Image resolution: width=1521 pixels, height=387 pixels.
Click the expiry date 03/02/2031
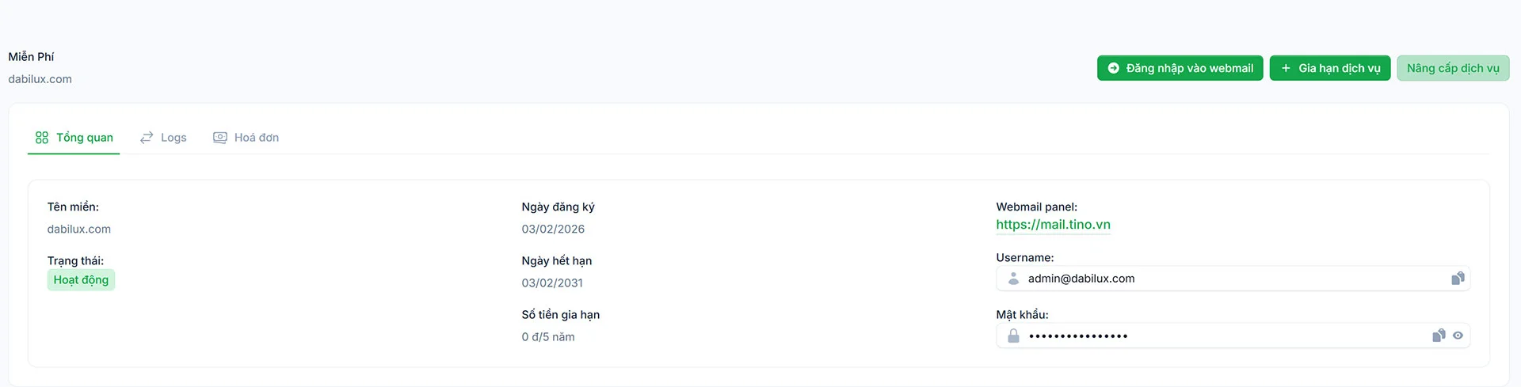coord(552,283)
